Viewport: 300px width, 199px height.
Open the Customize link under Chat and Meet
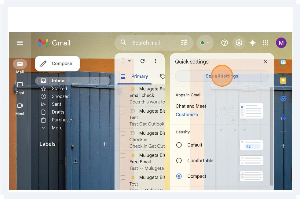[187, 114]
